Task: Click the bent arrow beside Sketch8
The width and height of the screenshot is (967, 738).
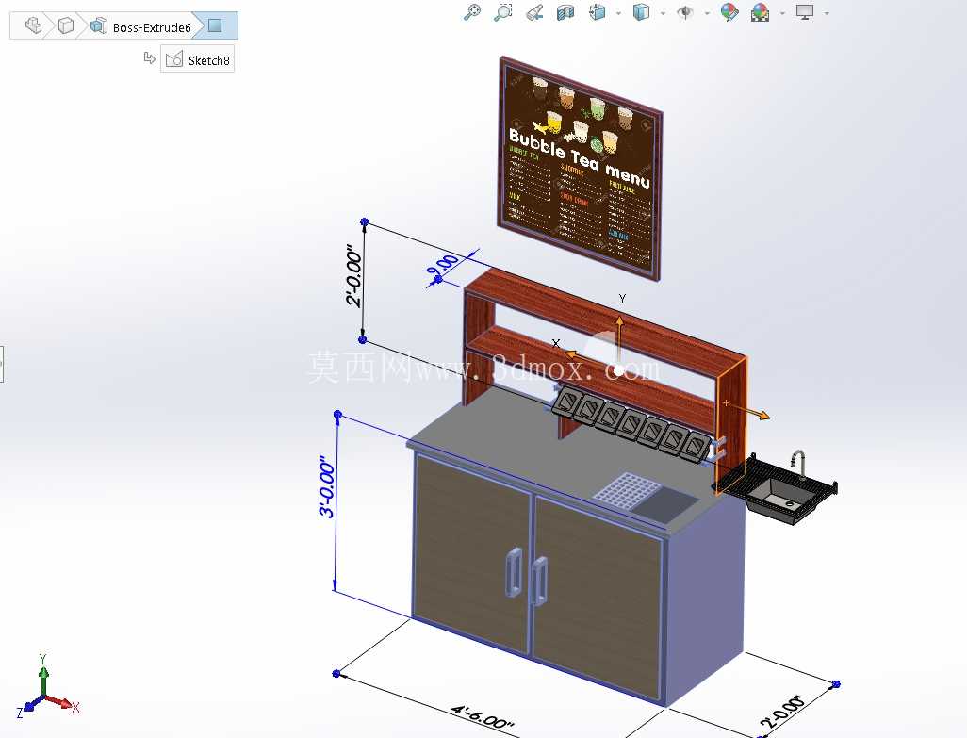Action: point(149,57)
